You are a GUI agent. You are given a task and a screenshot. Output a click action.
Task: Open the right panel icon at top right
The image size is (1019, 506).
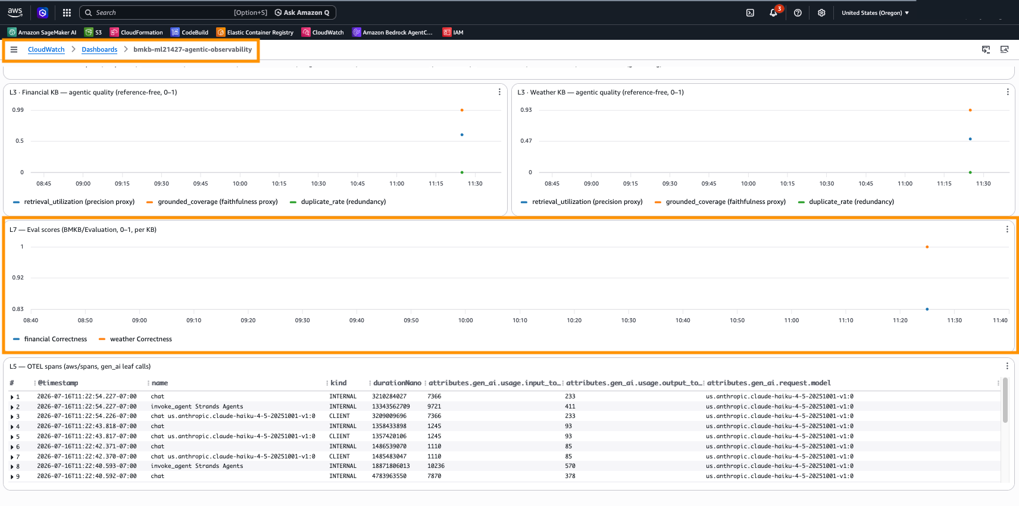1004,49
